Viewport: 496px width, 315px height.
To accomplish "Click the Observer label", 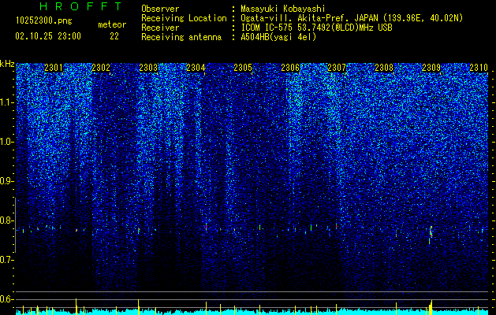I will (160, 9).
